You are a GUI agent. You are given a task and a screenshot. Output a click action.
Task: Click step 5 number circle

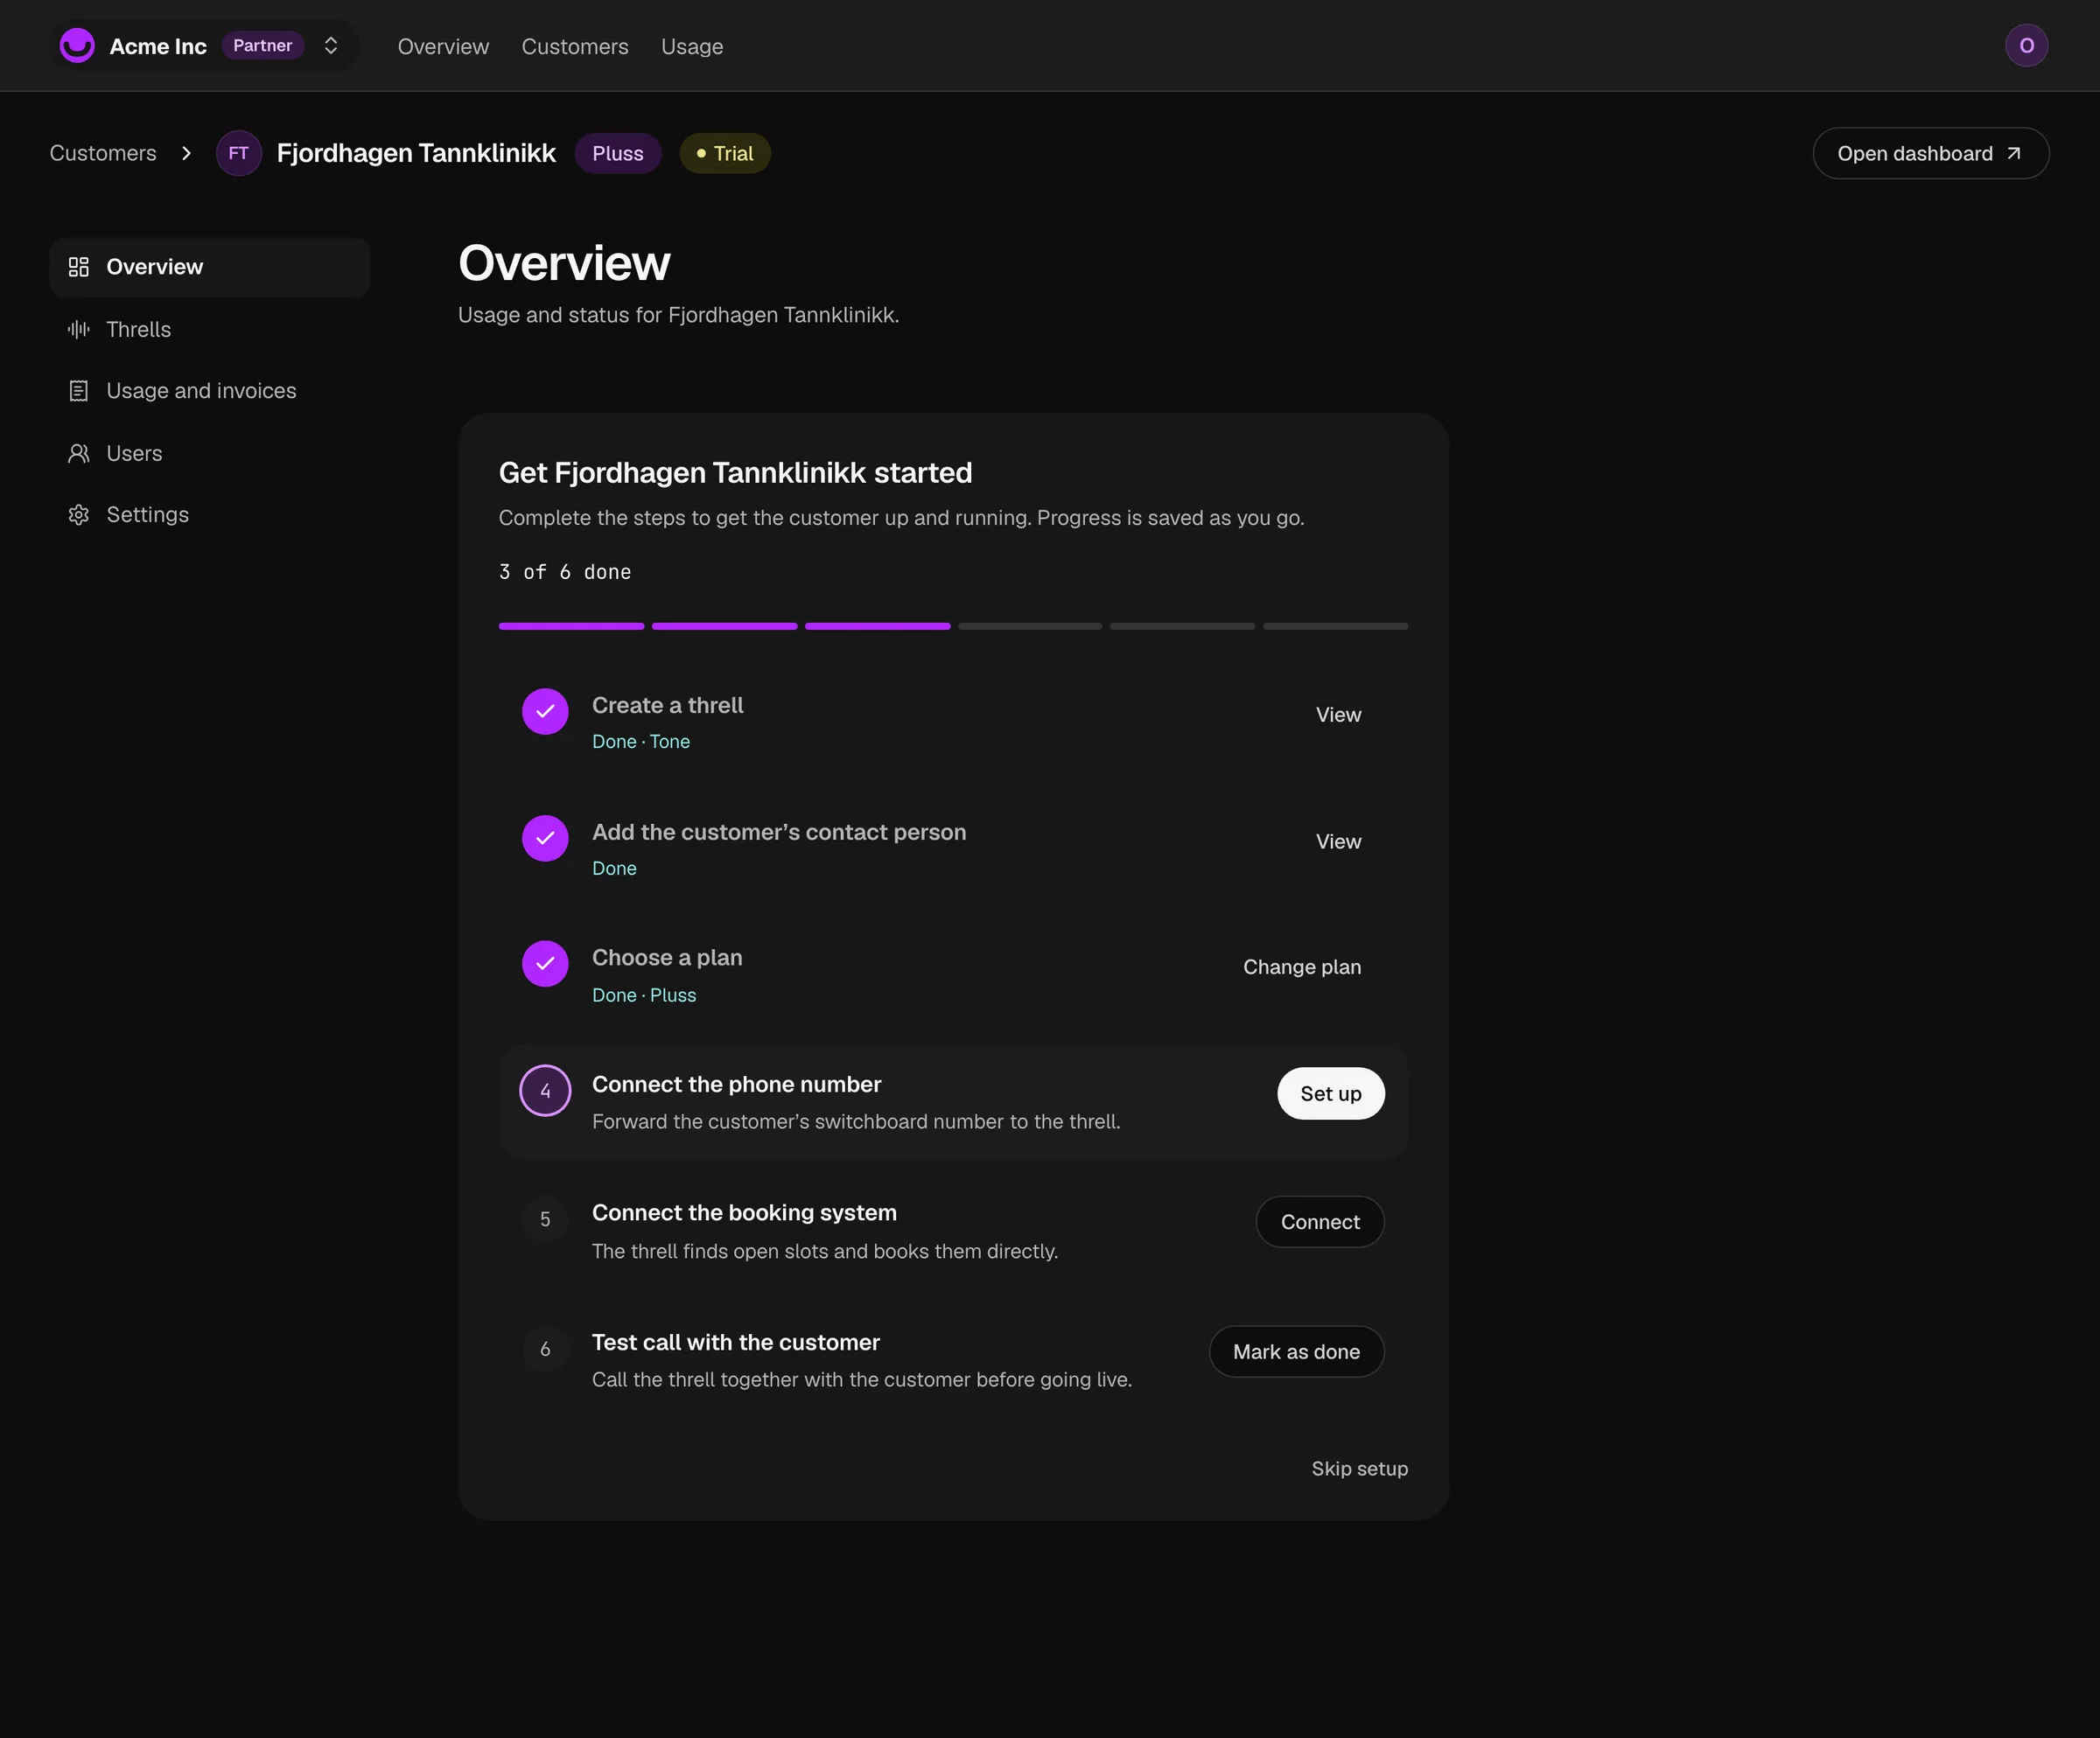tap(545, 1219)
